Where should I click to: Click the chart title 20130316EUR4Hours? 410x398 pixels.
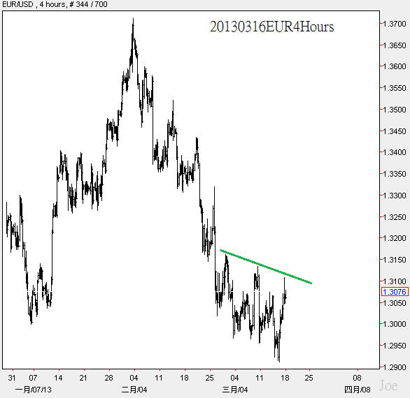pos(271,27)
